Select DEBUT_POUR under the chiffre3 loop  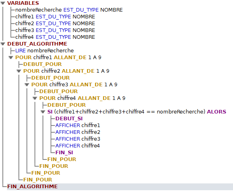pos(59,92)
